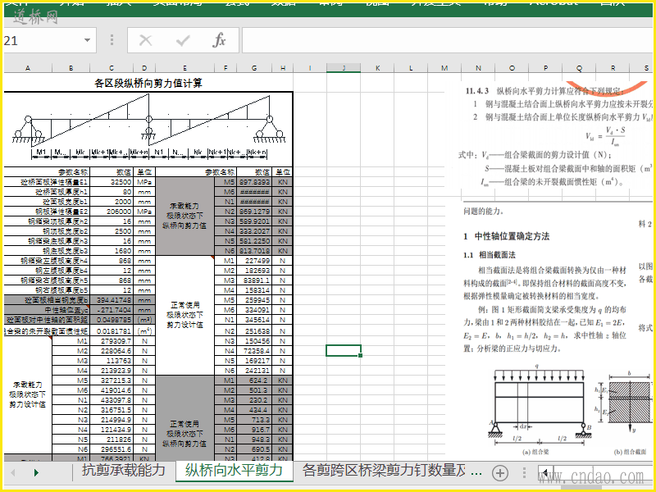Click the formula bar cancel X icon
Screen dimensions: 656x492
point(145,40)
